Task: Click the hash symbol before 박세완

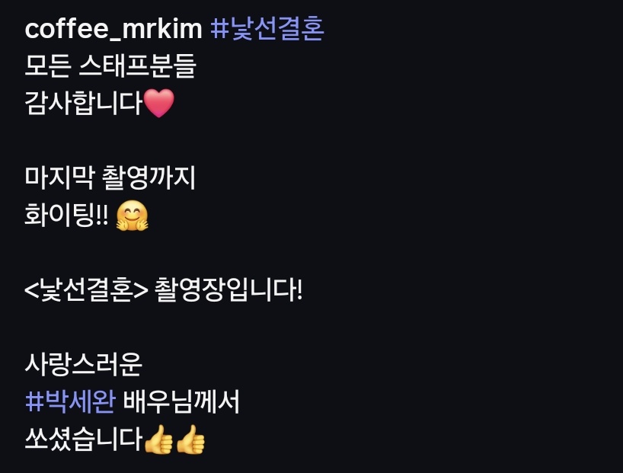Action: pyautogui.click(x=34, y=401)
